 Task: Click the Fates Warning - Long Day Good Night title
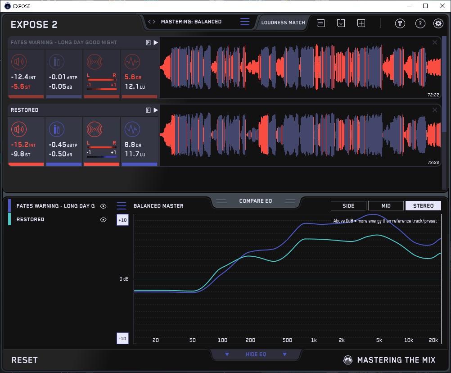click(x=64, y=42)
